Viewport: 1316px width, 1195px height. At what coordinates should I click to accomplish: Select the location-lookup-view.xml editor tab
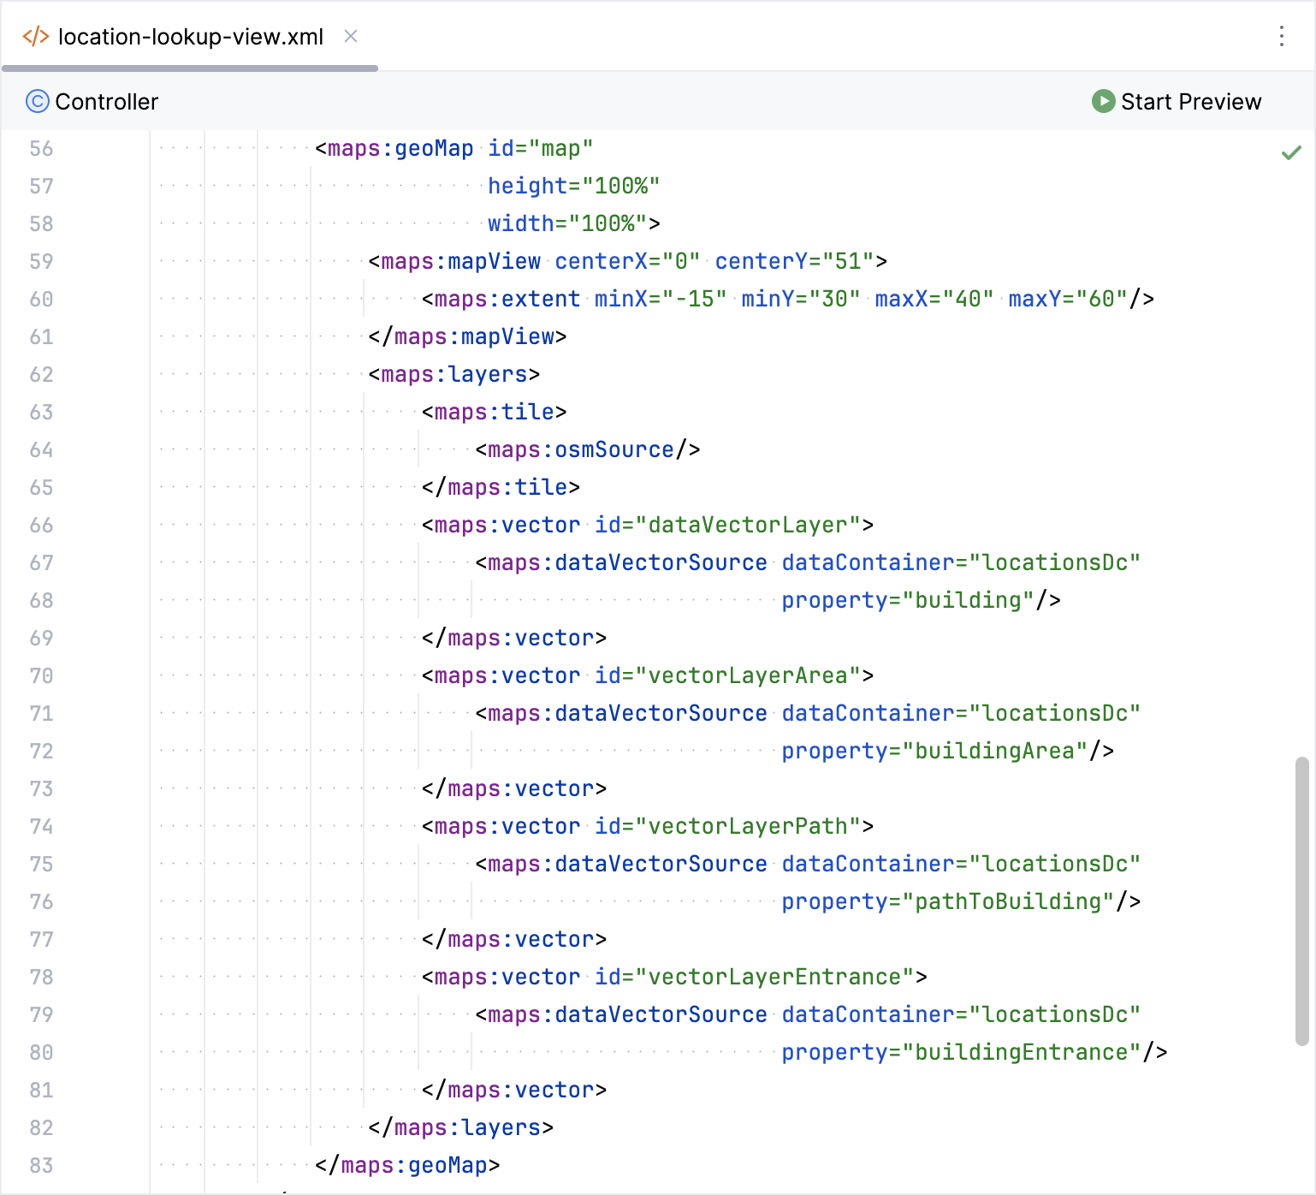click(x=190, y=37)
